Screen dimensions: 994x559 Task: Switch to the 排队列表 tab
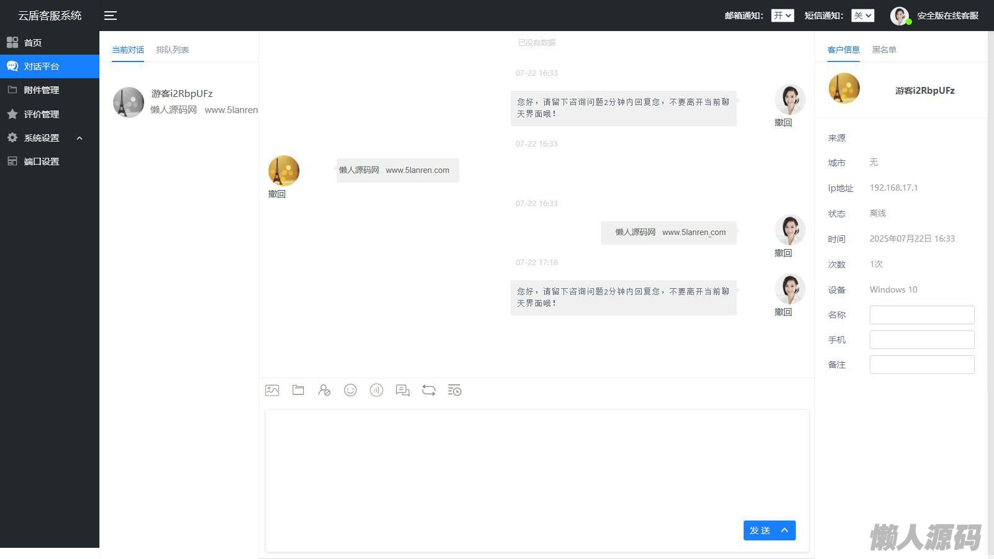pyautogui.click(x=172, y=50)
